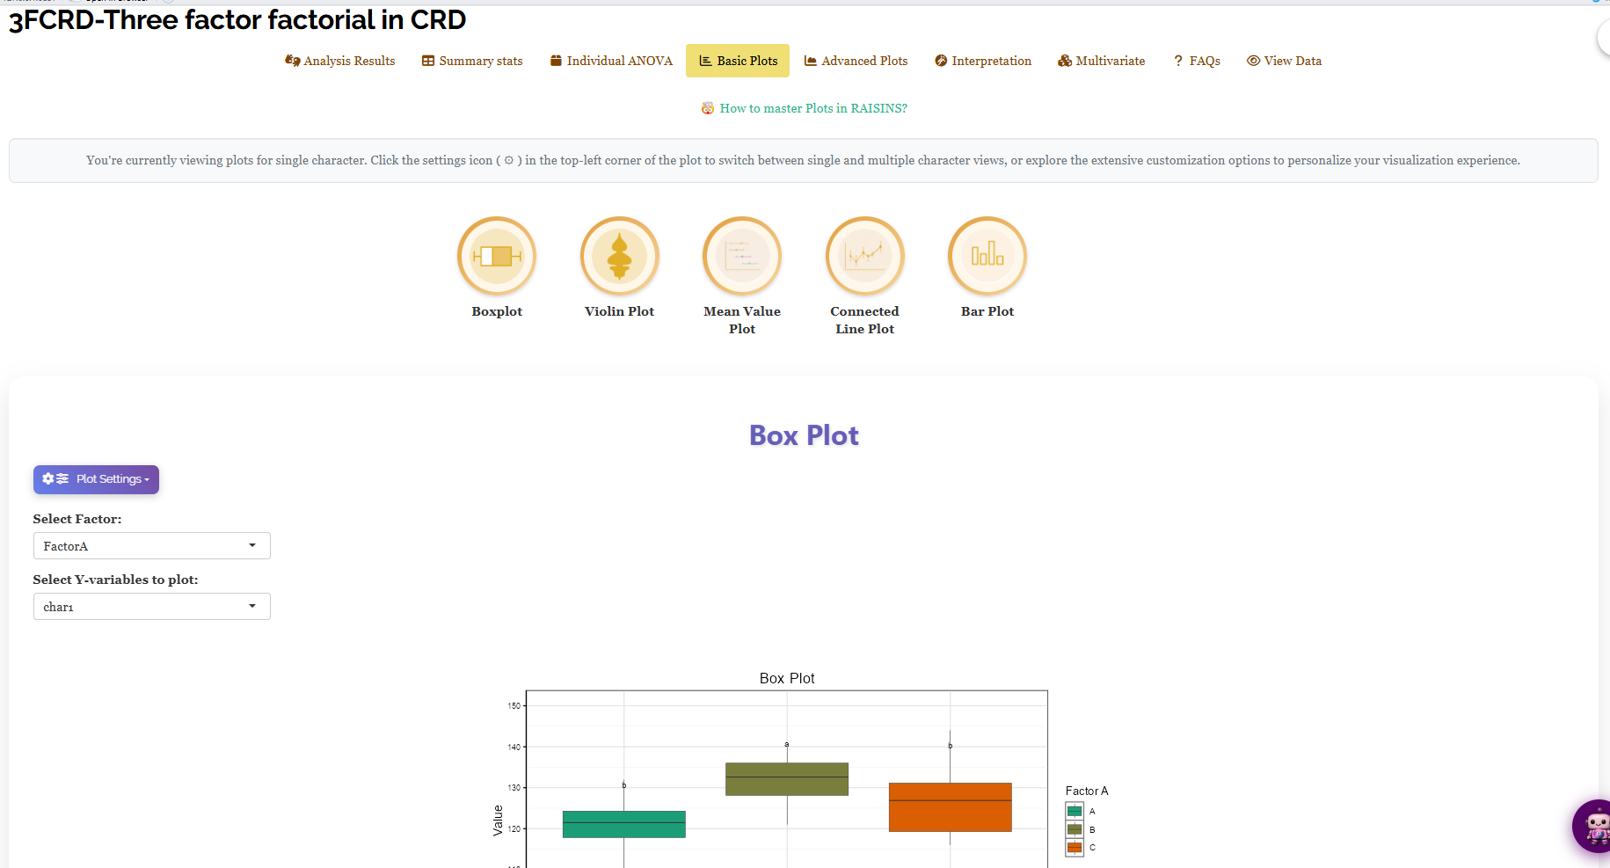The width and height of the screenshot is (1610, 868).
Task: Open the Multivariate tab
Action: [1101, 61]
